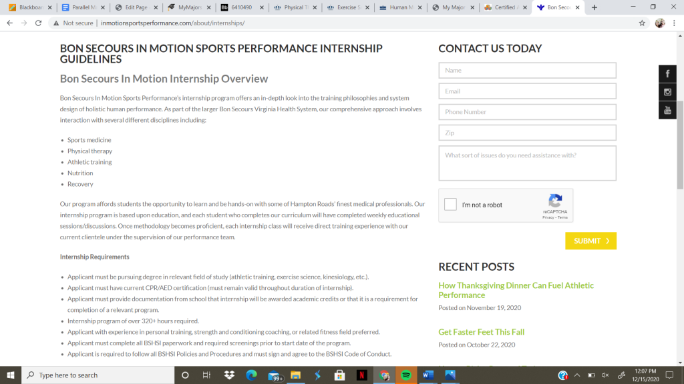
Task: Switch to Spotify on the taskbar
Action: (x=406, y=375)
